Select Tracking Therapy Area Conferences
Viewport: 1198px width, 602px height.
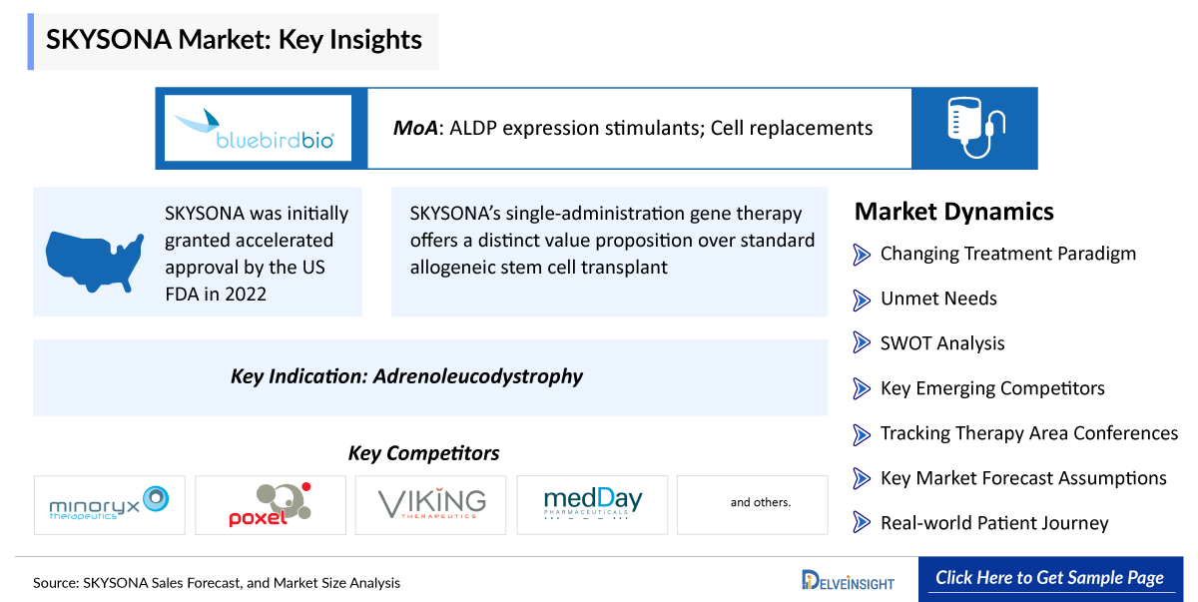click(x=1029, y=433)
